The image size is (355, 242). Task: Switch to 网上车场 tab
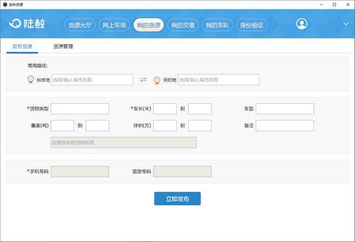click(x=114, y=25)
